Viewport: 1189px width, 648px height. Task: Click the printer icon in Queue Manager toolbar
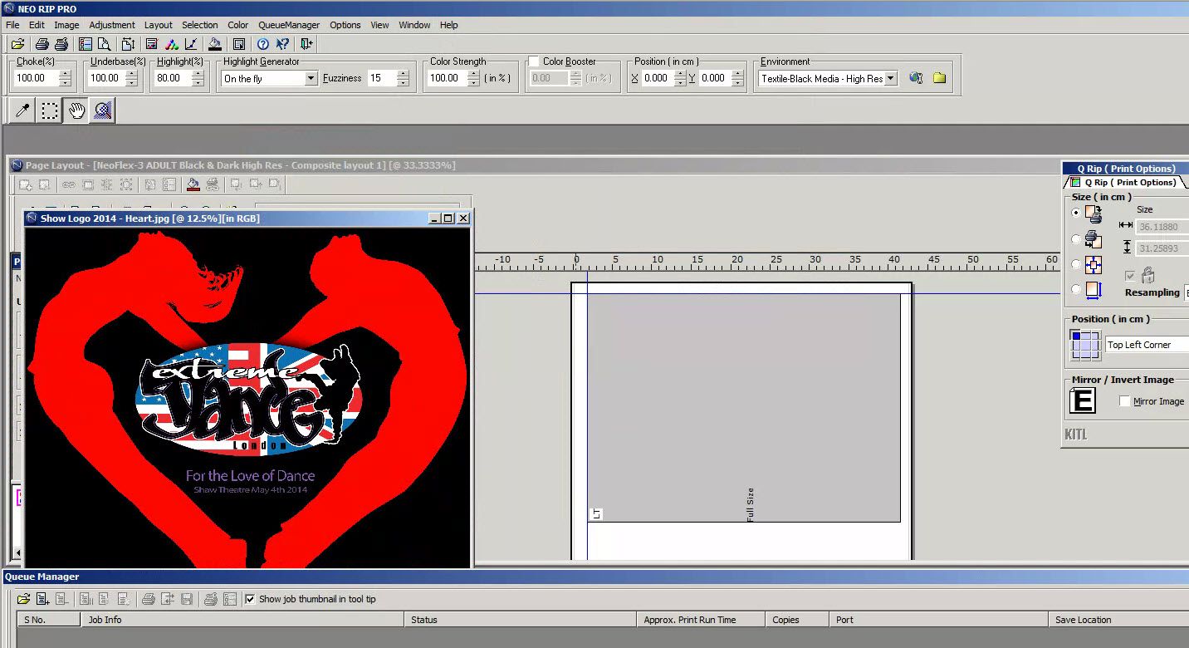[x=148, y=599]
